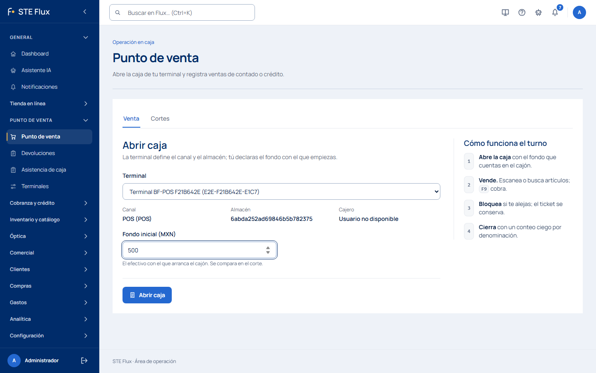Expand the Gastos menu

tap(50, 303)
